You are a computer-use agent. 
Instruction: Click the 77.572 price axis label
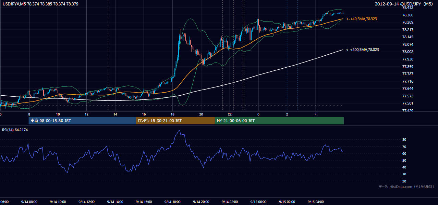click(x=407, y=96)
